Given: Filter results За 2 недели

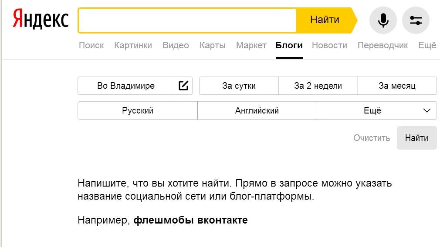Looking at the screenshot, I should coord(318,86).
